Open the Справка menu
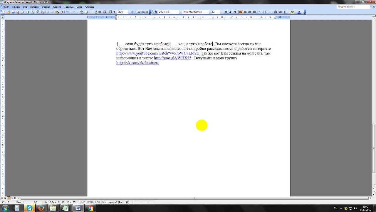The width and height of the screenshot is (376, 212). point(90,7)
